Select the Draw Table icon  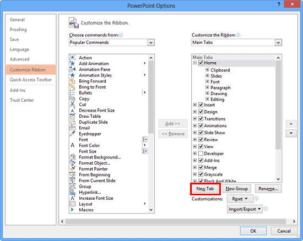click(x=73, y=116)
